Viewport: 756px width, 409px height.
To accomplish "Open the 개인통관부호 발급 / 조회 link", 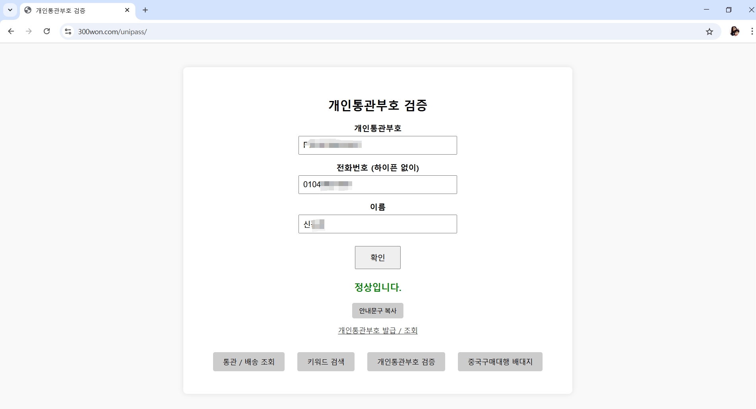I will (x=378, y=331).
